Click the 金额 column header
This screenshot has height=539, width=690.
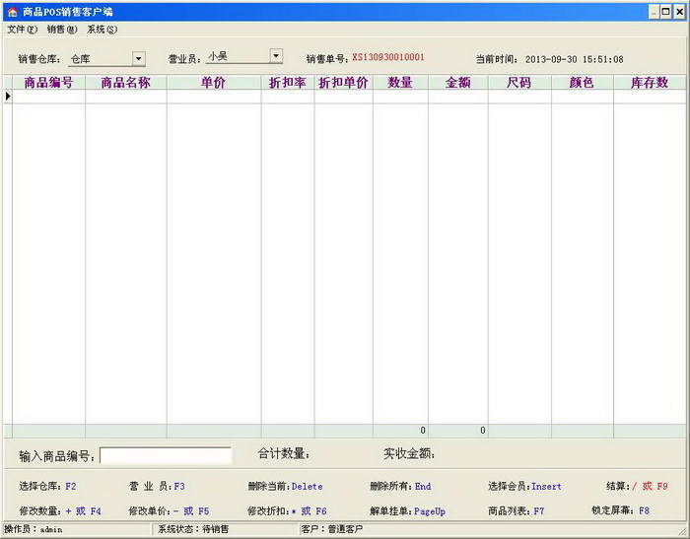(x=457, y=83)
